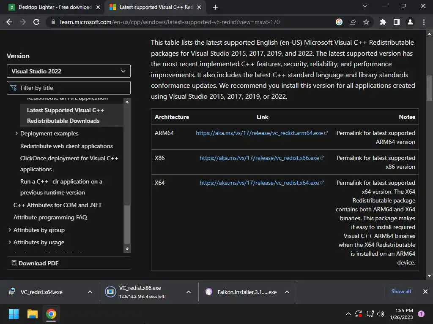433x324 pixels.
Task: Open Redistribute web client applications
Action: click(66, 146)
